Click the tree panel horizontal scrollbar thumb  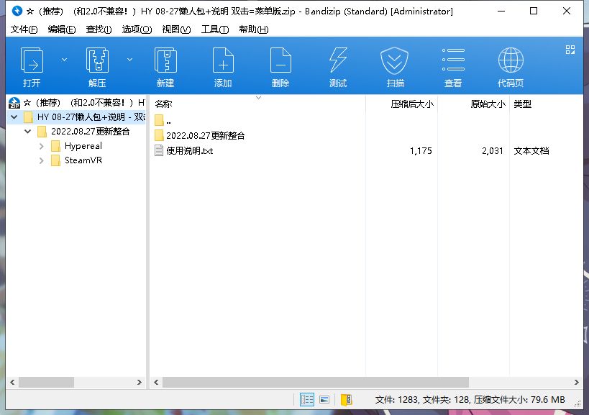tap(46, 383)
